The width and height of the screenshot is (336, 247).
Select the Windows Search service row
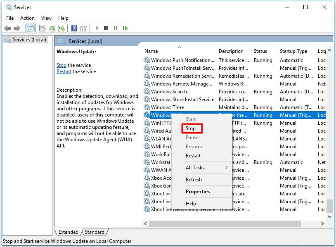coord(234,92)
